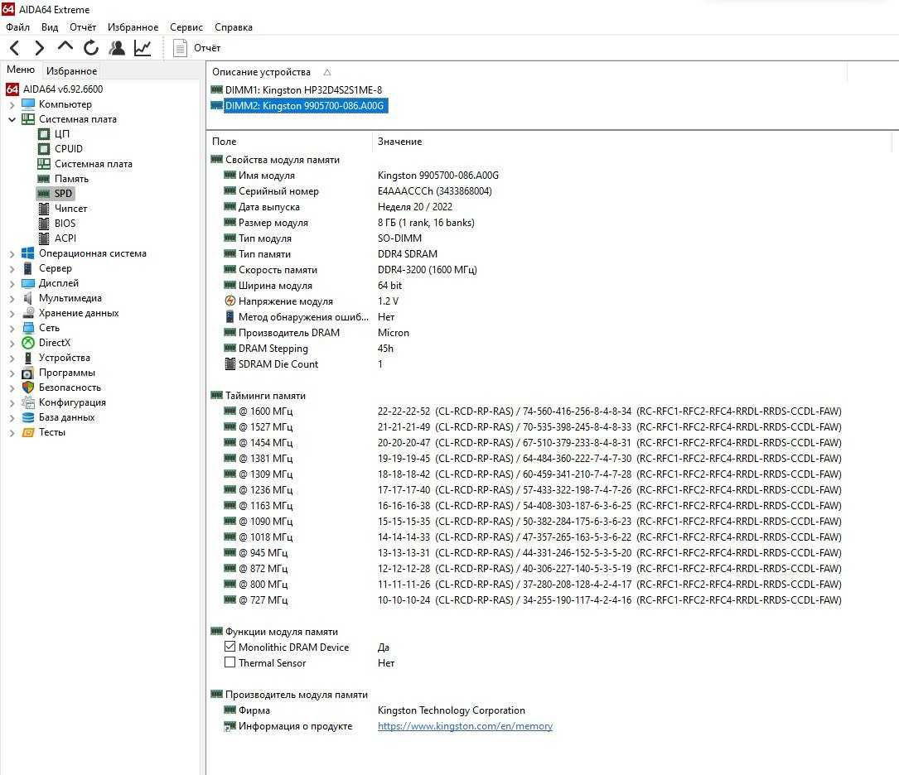This screenshot has height=775, width=899.
Task: Click the Конфигурация icon in tree
Action: (x=28, y=402)
